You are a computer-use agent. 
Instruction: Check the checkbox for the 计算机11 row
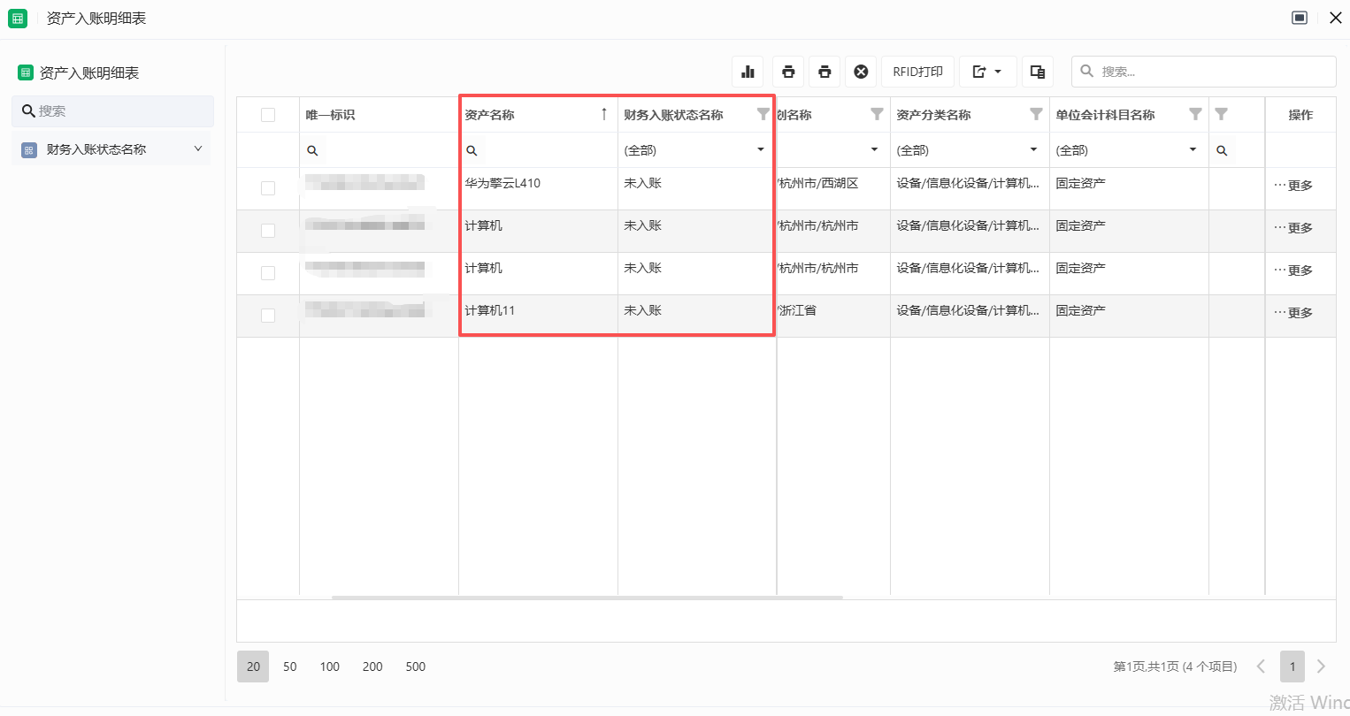click(268, 316)
